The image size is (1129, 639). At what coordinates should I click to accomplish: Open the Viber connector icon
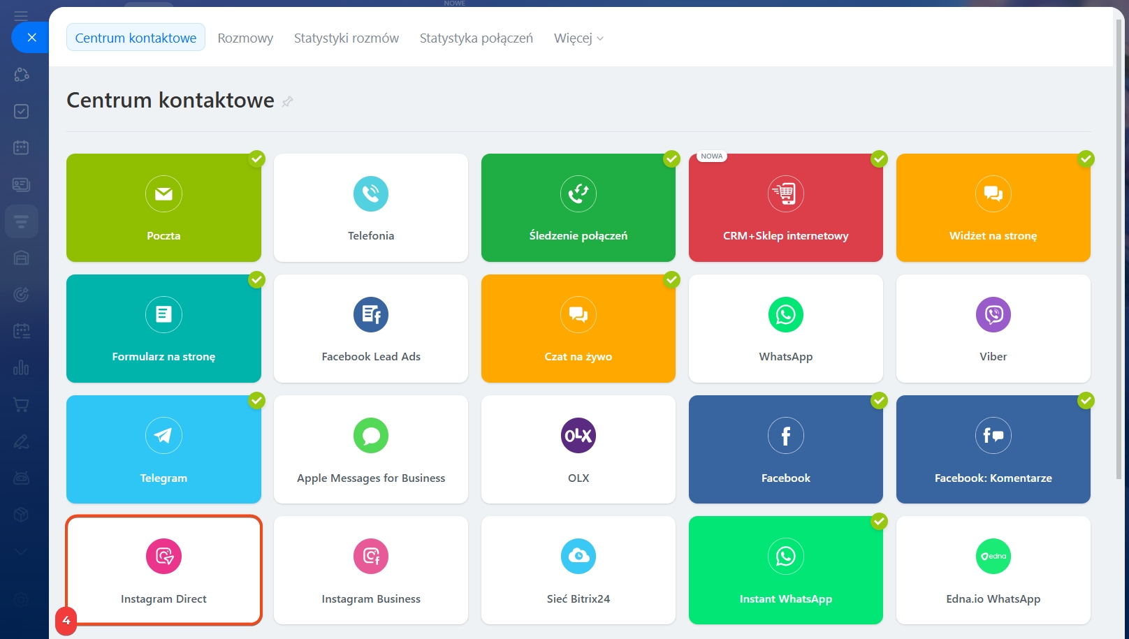click(x=993, y=314)
